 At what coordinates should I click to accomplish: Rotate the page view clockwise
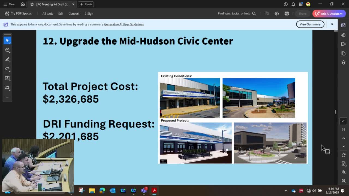pyautogui.click(x=344, y=155)
